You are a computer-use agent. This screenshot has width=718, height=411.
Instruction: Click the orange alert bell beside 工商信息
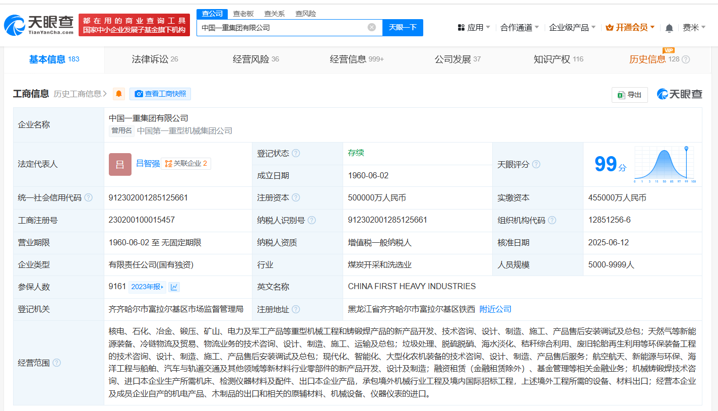119,94
